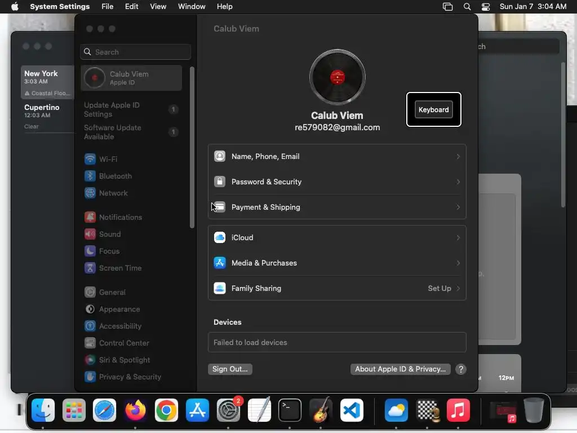Image resolution: width=577 pixels, height=433 pixels.
Task: Open the Apple menu
Action: tap(15, 7)
